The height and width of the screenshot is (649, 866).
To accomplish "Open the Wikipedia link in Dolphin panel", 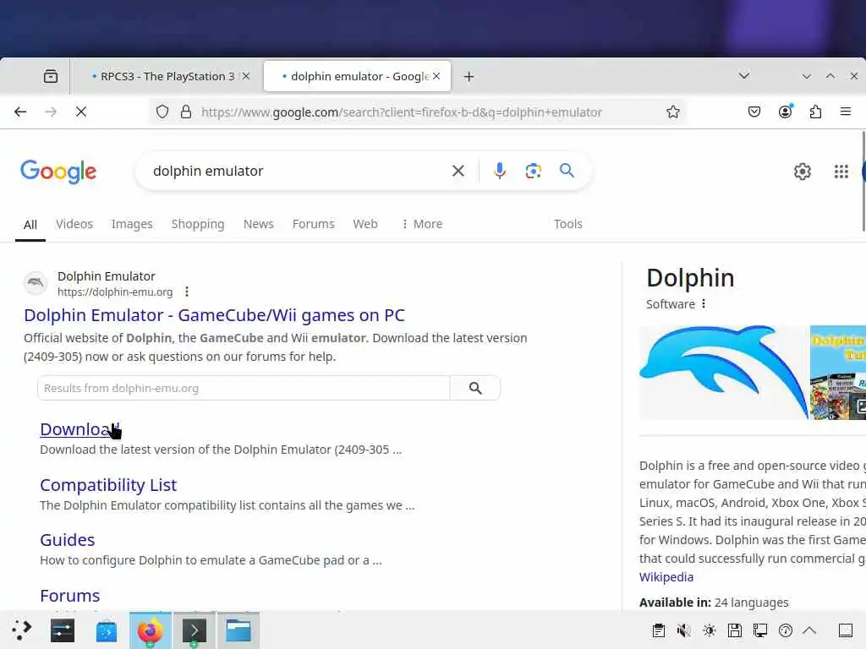I will (x=666, y=577).
